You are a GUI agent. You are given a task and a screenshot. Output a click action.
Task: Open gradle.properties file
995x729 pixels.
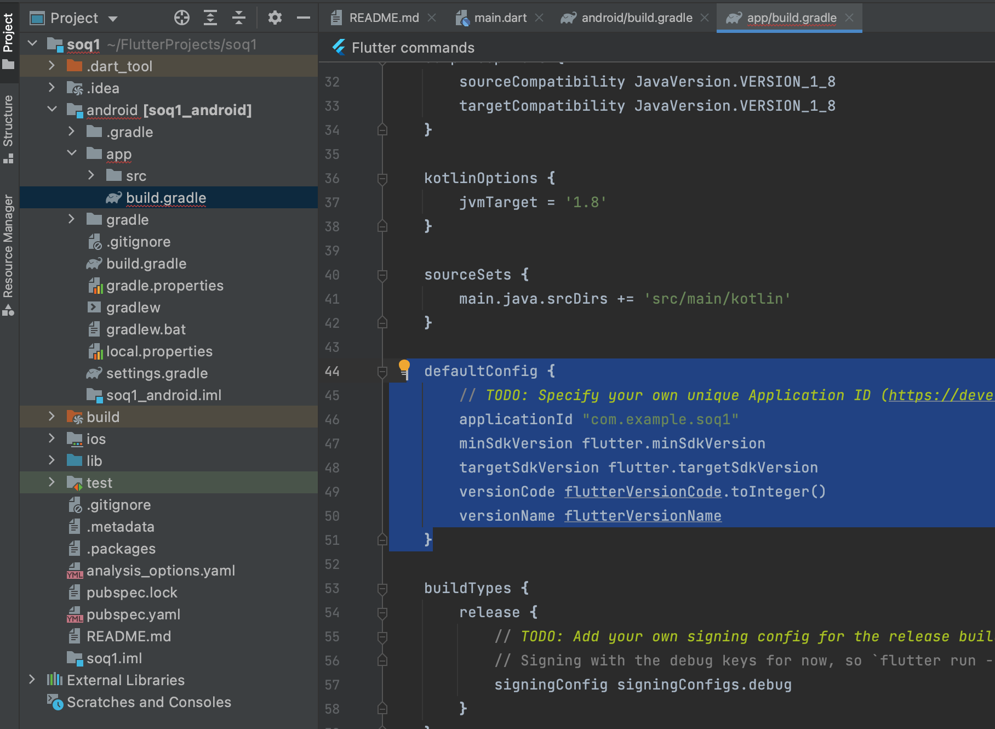tap(169, 285)
